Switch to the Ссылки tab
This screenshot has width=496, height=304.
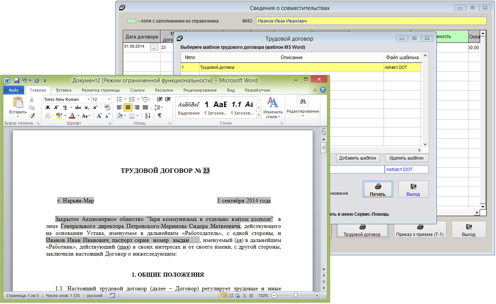(137, 90)
